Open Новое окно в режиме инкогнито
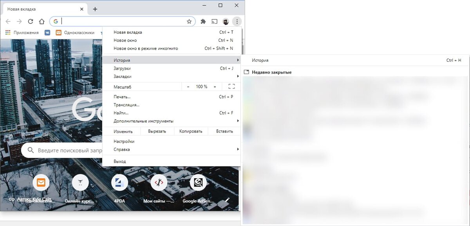The image size is (470, 226). point(172,48)
